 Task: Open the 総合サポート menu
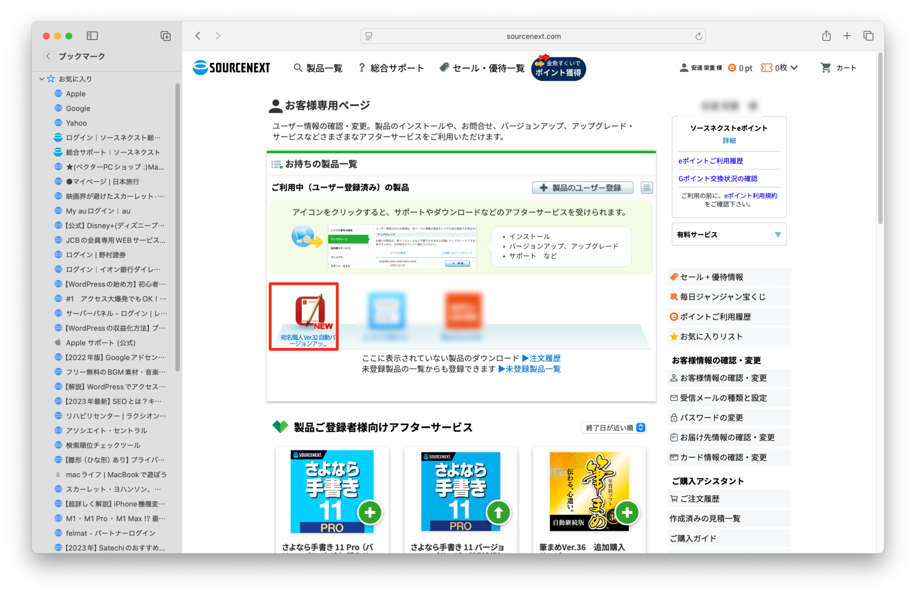pyautogui.click(x=391, y=68)
